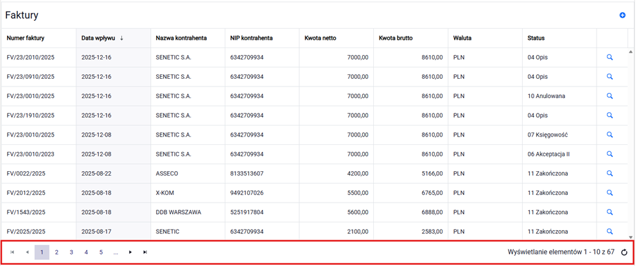Select invoice number FV/23/0910/2025

31,76
